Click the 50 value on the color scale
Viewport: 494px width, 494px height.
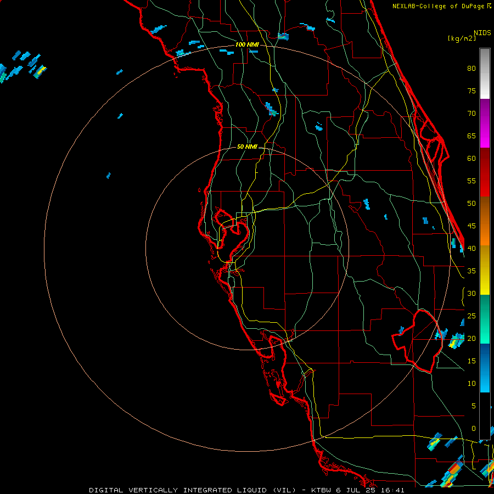(x=471, y=204)
